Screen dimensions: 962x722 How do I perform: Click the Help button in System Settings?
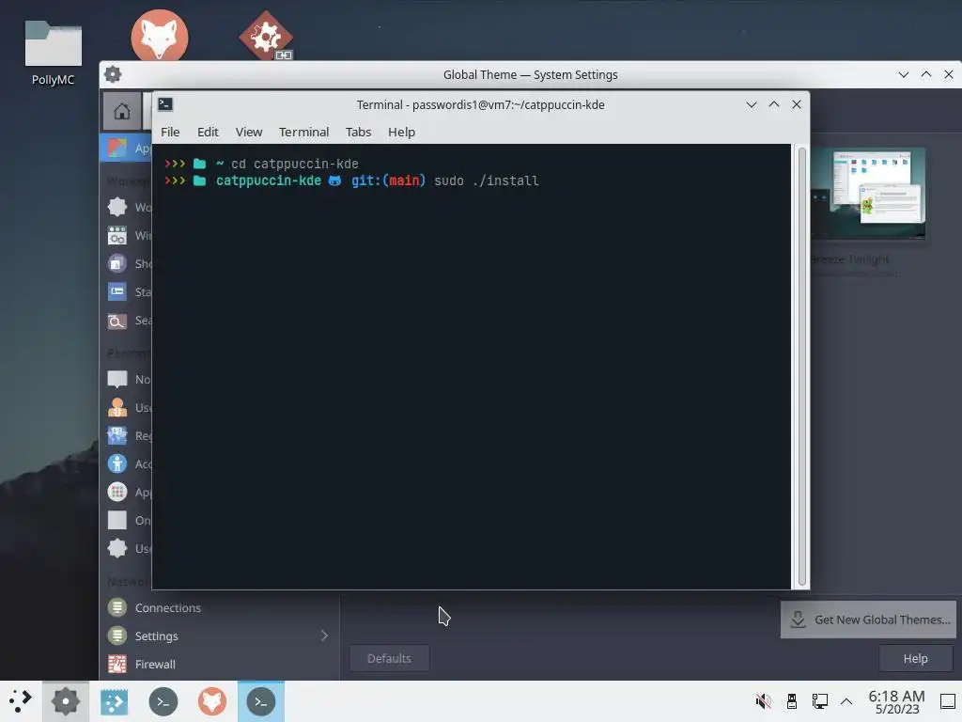[915, 658]
